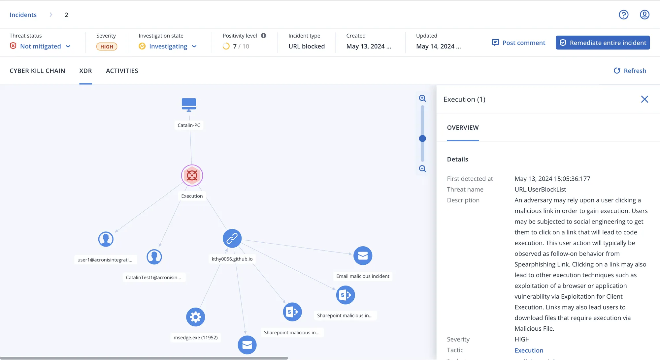Screen dimensions: 660x360
Task: Close the Execution details panel
Action: coord(644,99)
